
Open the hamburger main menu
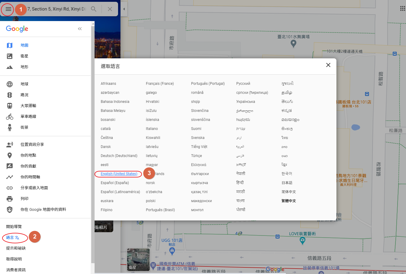(8, 9)
